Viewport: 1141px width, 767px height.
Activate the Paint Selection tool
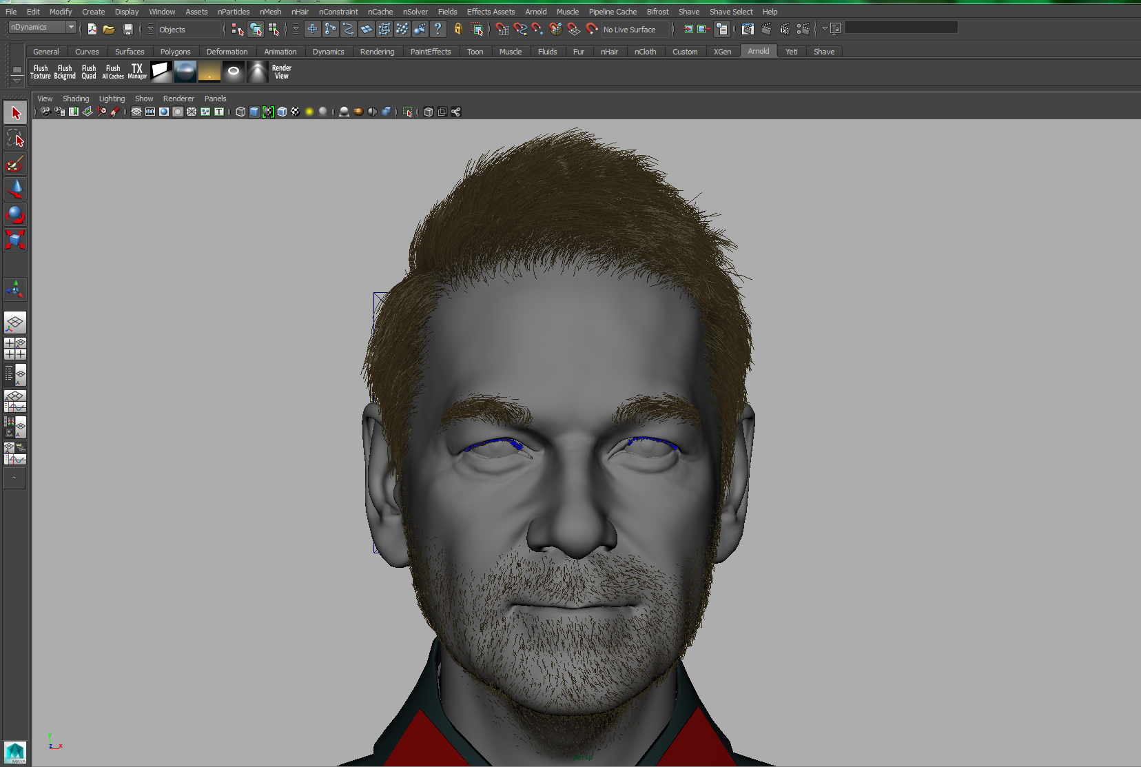point(15,164)
